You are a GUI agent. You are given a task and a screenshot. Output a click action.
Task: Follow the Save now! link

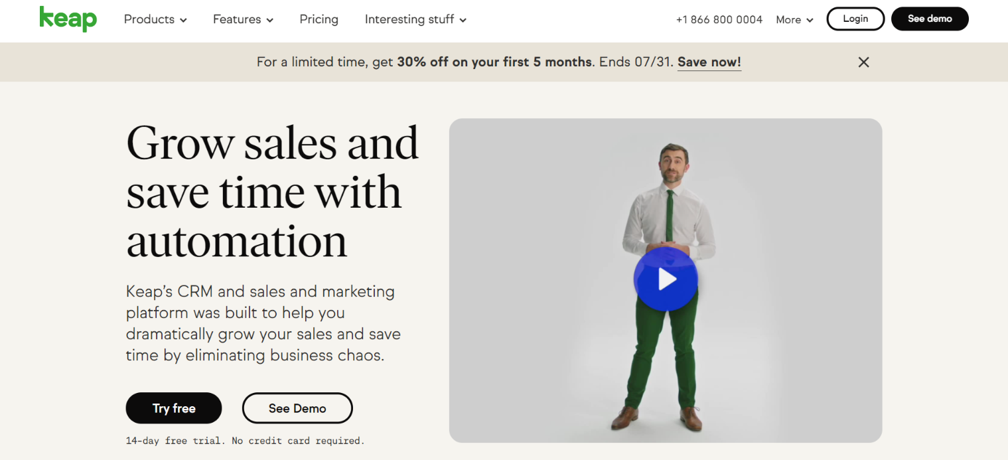click(709, 62)
